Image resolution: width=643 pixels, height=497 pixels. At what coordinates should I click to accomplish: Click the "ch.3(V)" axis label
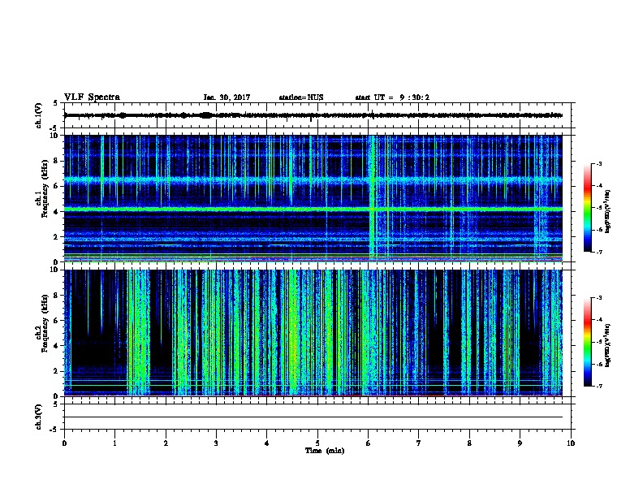pyautogui.click(x=39, y=417)
